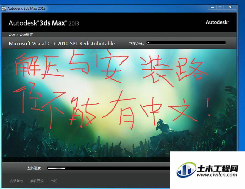Close the Autodesk 3ds Max installer window
This screenshot has width=245, height=189.
230,7
